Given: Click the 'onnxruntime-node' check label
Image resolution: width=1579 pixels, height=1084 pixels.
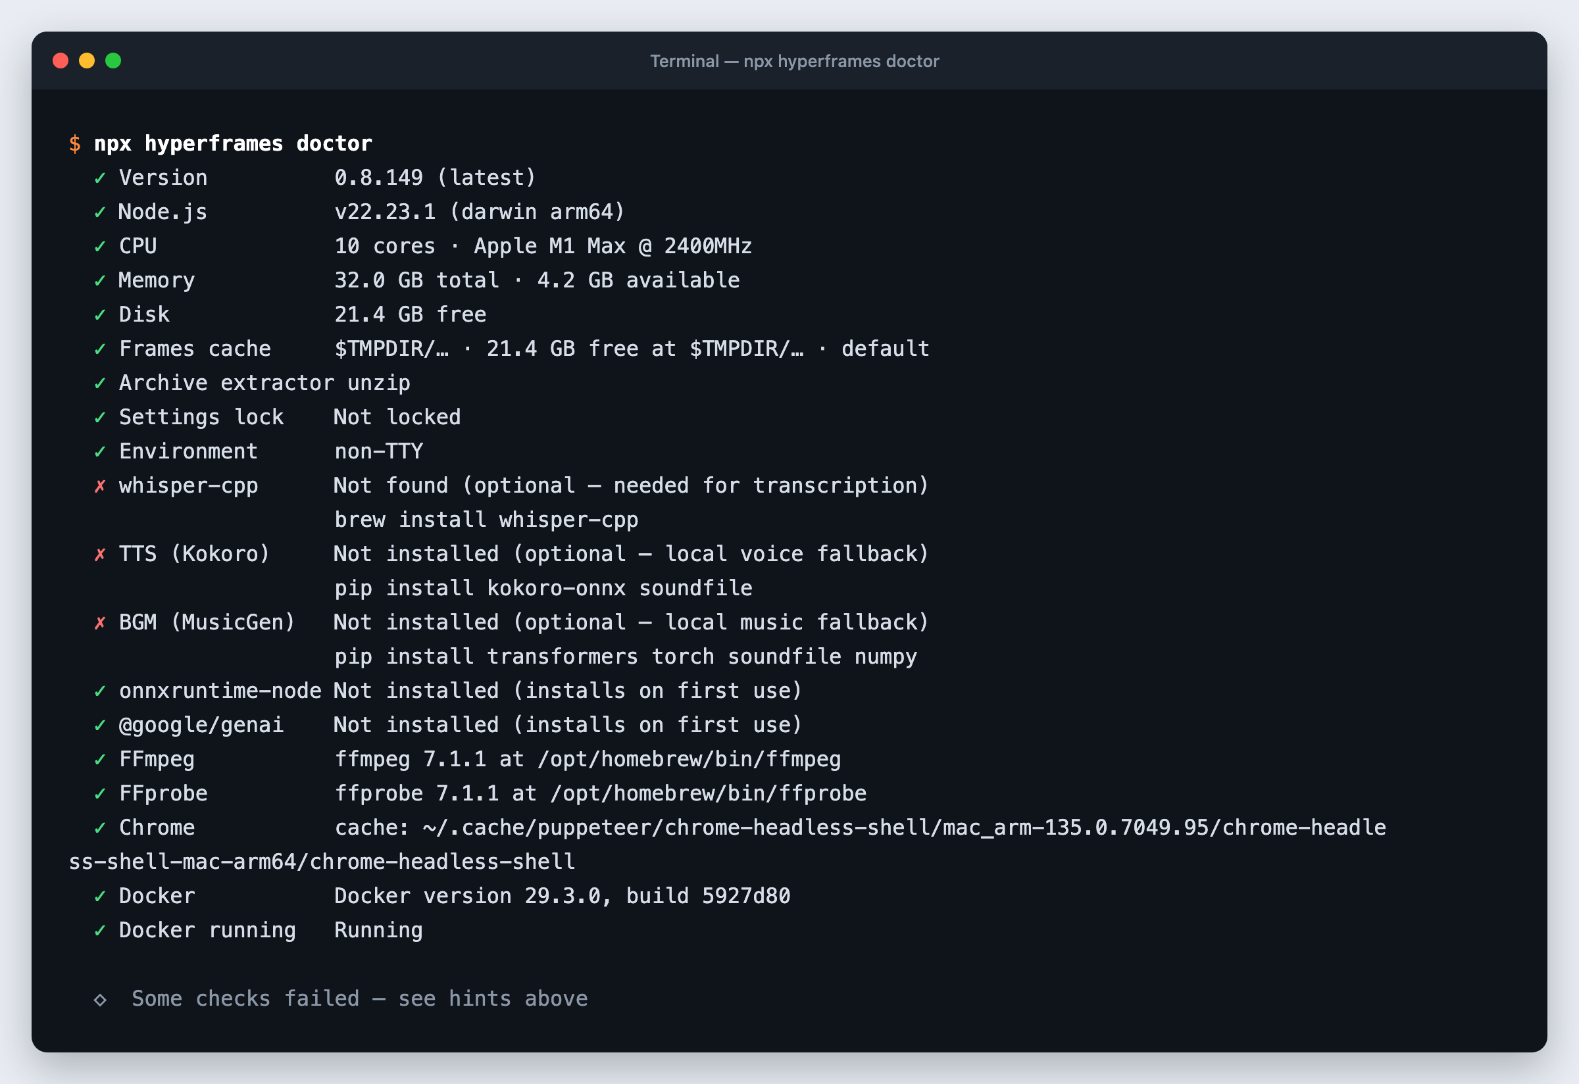Looking at the screenshot, I should [x=220, y=691].
